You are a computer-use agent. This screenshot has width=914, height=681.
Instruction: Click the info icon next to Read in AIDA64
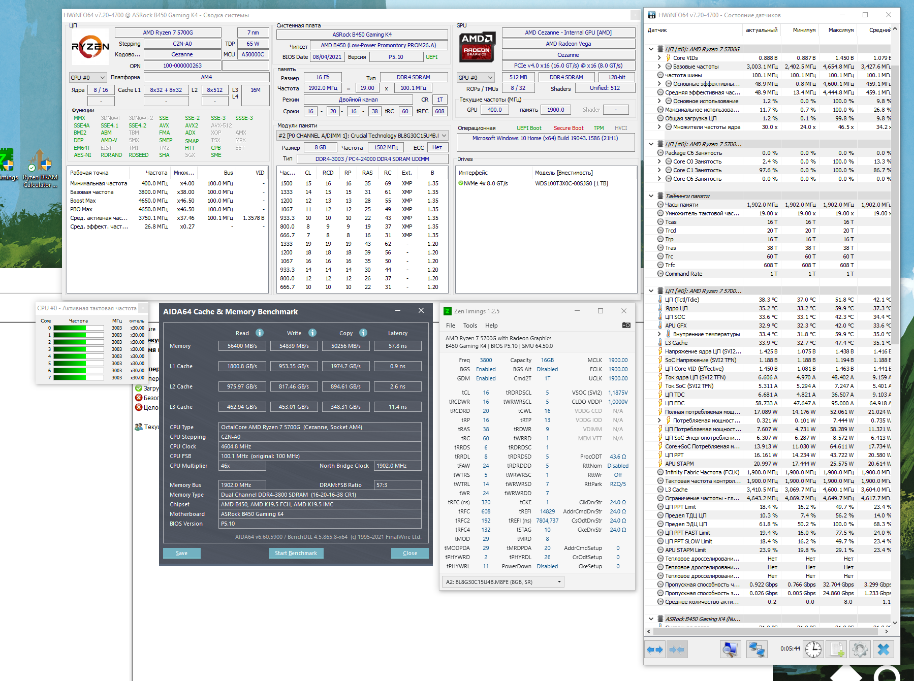click(260, 333)
